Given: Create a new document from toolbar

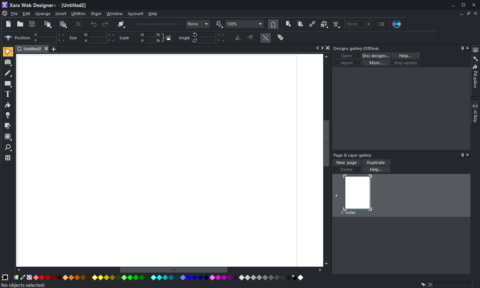Looking at the screenshot, I should (x=8, y=24).
